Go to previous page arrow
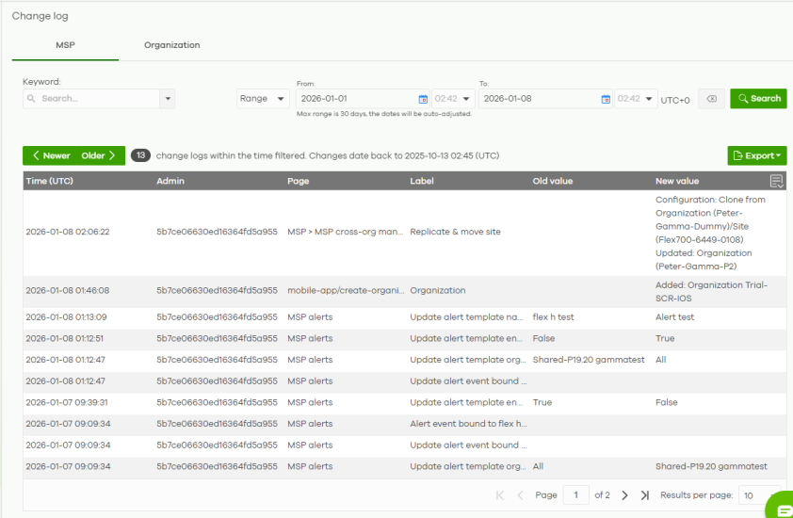 click(520, 495)
